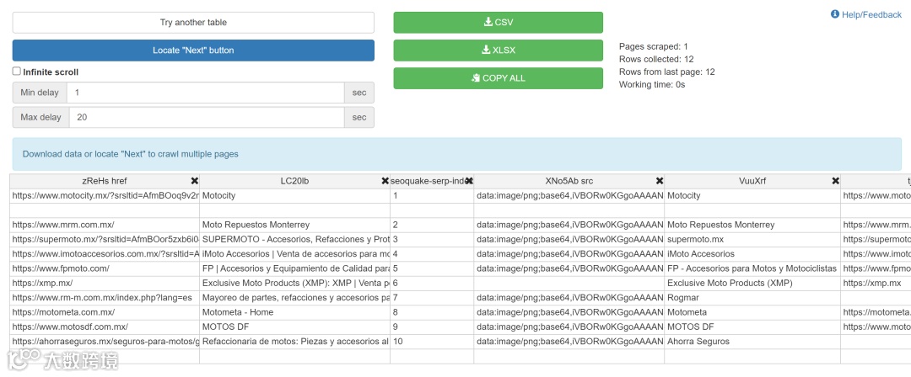The height and width of the screenshot is (377, 911).
Task: Click the Ahorra Seguros cell
Action: [x=752, y=342]
